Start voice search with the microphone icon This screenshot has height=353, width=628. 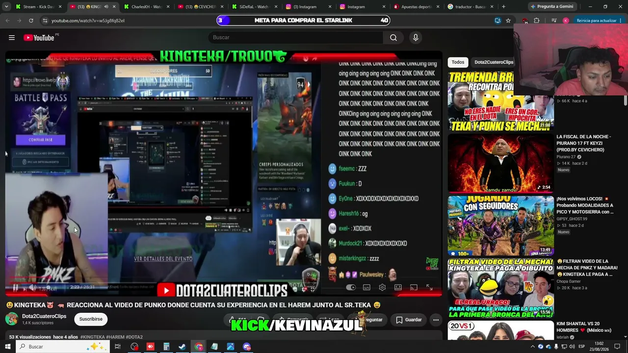[x=416, y=38]
